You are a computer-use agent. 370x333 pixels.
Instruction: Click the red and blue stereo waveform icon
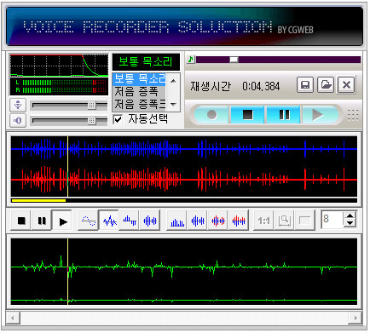coord(218,221)
